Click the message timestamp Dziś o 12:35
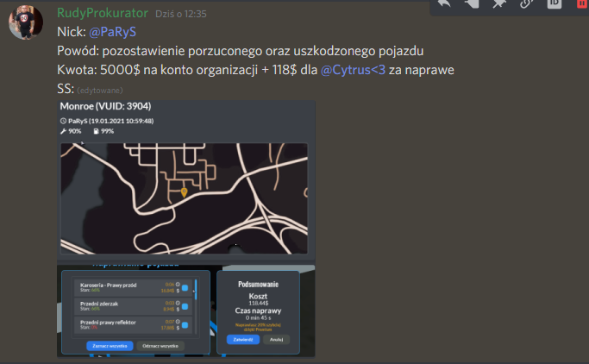The height and width of the screenshot is (364, 589). tap(181, 14)
